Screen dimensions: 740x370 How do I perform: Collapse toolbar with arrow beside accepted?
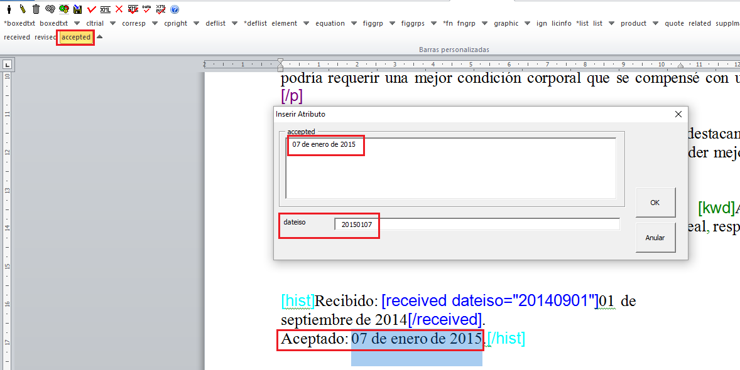coord(100,37)
